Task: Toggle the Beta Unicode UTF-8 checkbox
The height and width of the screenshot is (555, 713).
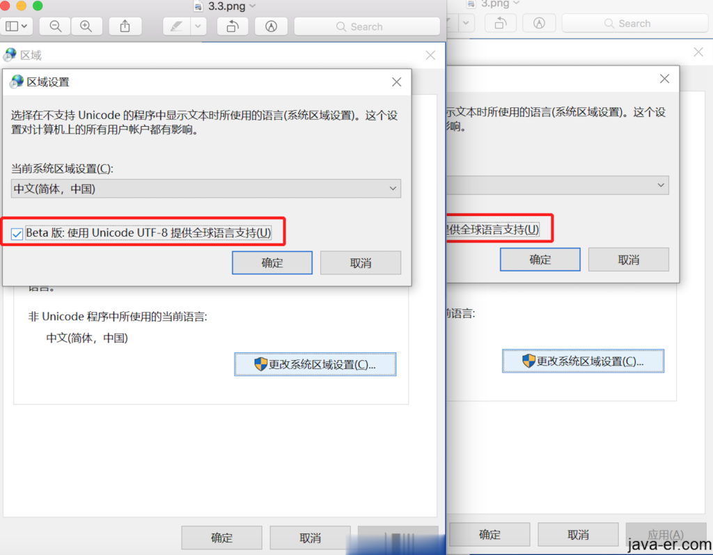Action: coord(17,234)
